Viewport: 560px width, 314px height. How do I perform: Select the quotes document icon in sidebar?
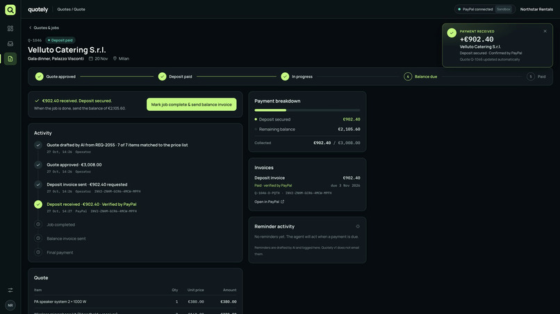pos(10,59)
